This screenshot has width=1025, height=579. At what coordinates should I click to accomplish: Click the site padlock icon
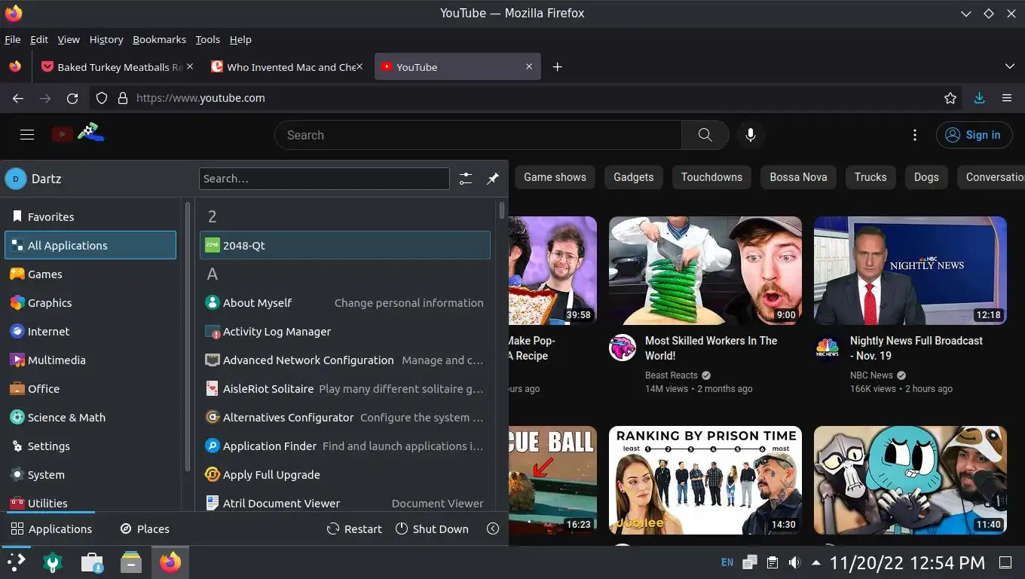coord(122,98)
